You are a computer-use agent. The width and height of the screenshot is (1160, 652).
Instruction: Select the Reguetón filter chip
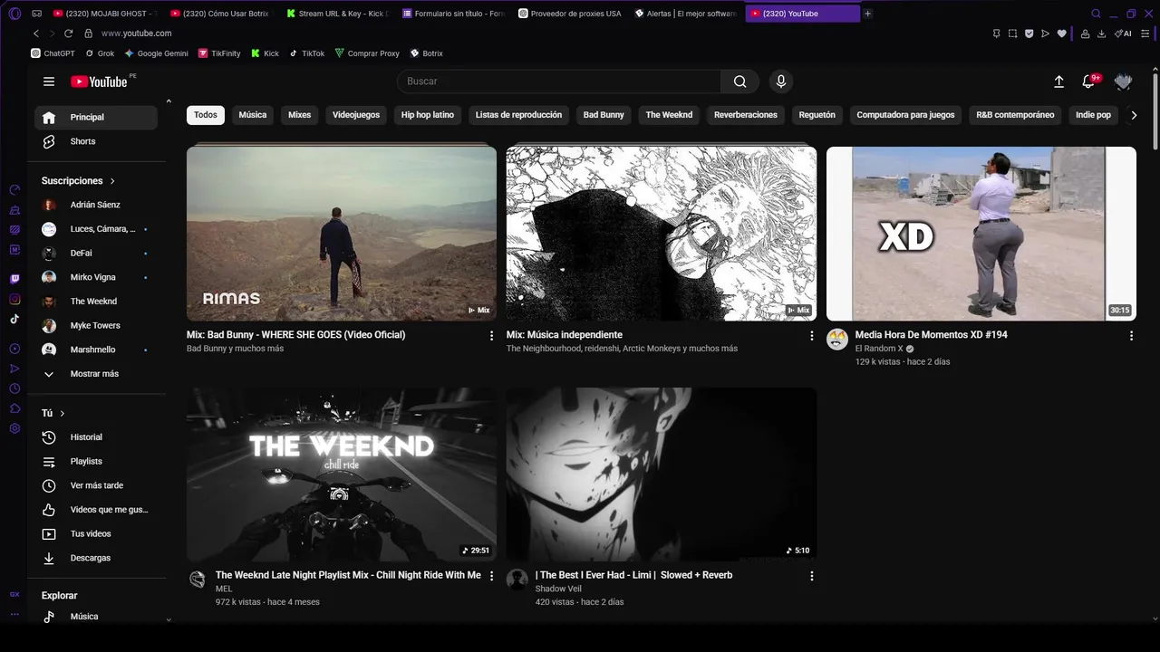tap(817, 115)
